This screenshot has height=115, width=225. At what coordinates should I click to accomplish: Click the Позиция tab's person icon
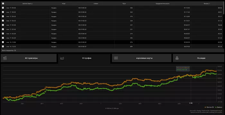tap(177, 58)
